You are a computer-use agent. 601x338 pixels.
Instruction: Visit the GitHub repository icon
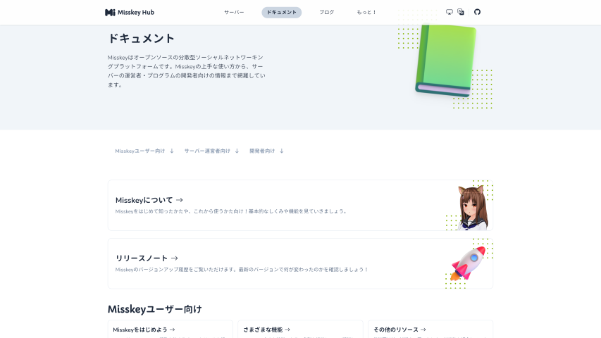click(x=477, y=12)
